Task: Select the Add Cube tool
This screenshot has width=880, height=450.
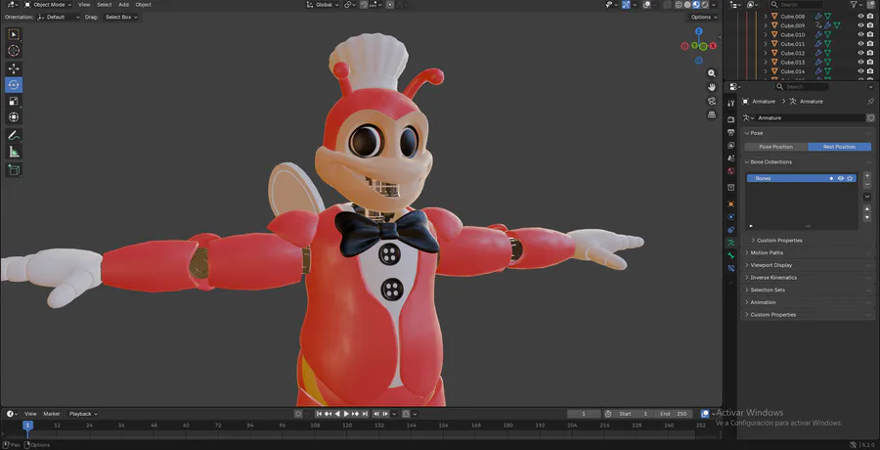Action: [x=14, y=169]
